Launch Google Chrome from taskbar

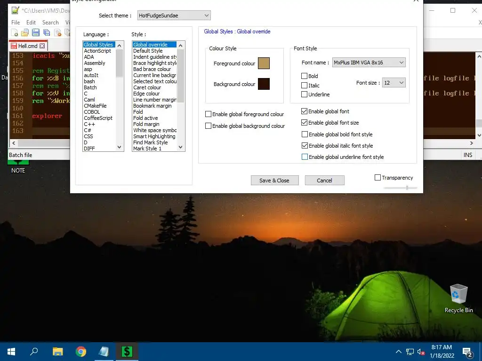(81, 352)
